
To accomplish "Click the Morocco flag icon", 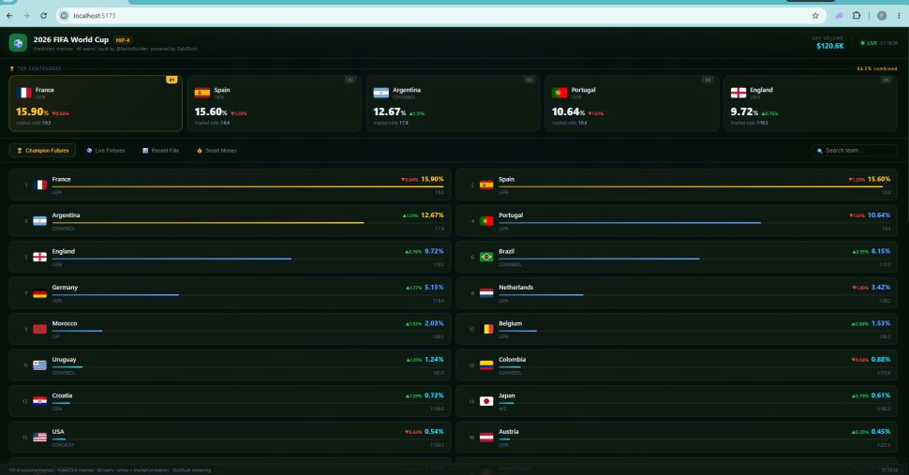I will click(x=39, y=329).
